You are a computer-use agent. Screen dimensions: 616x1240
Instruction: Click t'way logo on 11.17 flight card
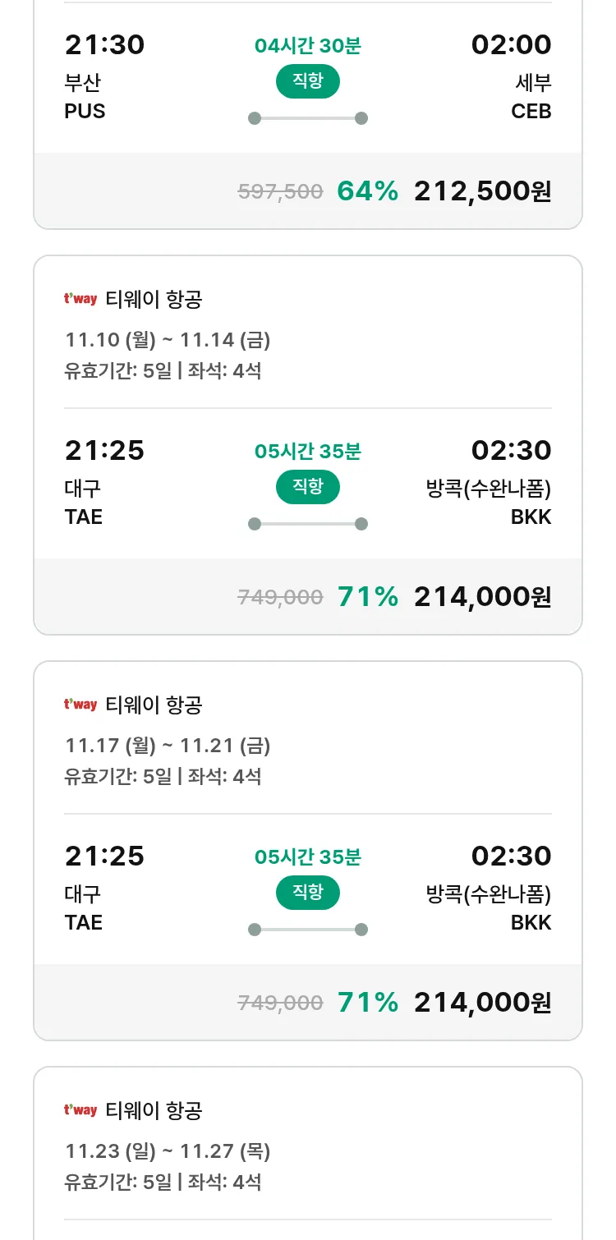click(80, 705)
